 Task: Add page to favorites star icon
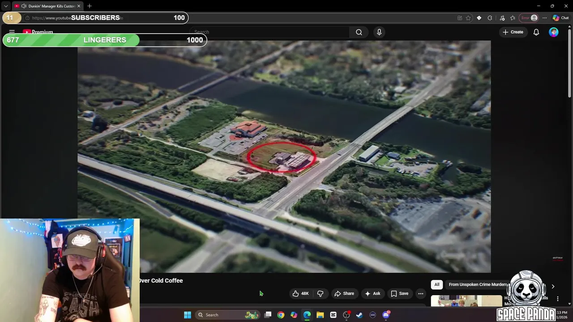coord(468,18)
